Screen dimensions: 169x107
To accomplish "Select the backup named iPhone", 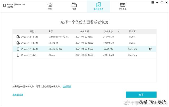I will click(x=52, y=55).
